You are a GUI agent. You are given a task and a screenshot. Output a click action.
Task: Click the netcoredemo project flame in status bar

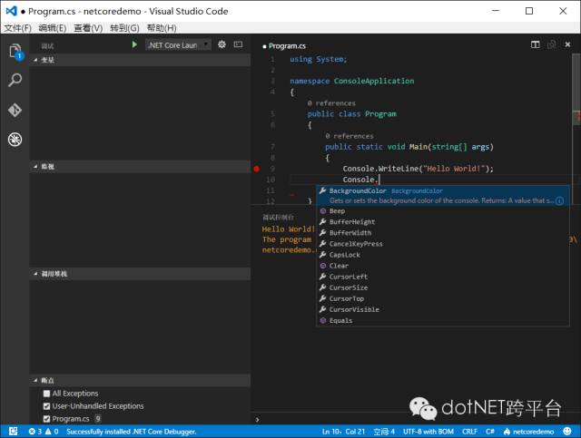(x=528, y=432)
